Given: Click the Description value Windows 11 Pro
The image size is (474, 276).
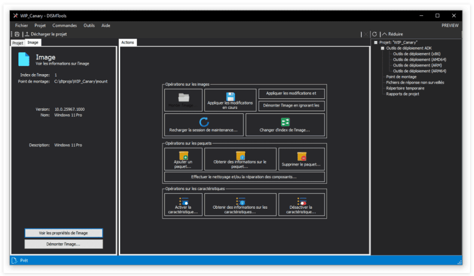Looking at the screenshot, I should click(68, 145).
